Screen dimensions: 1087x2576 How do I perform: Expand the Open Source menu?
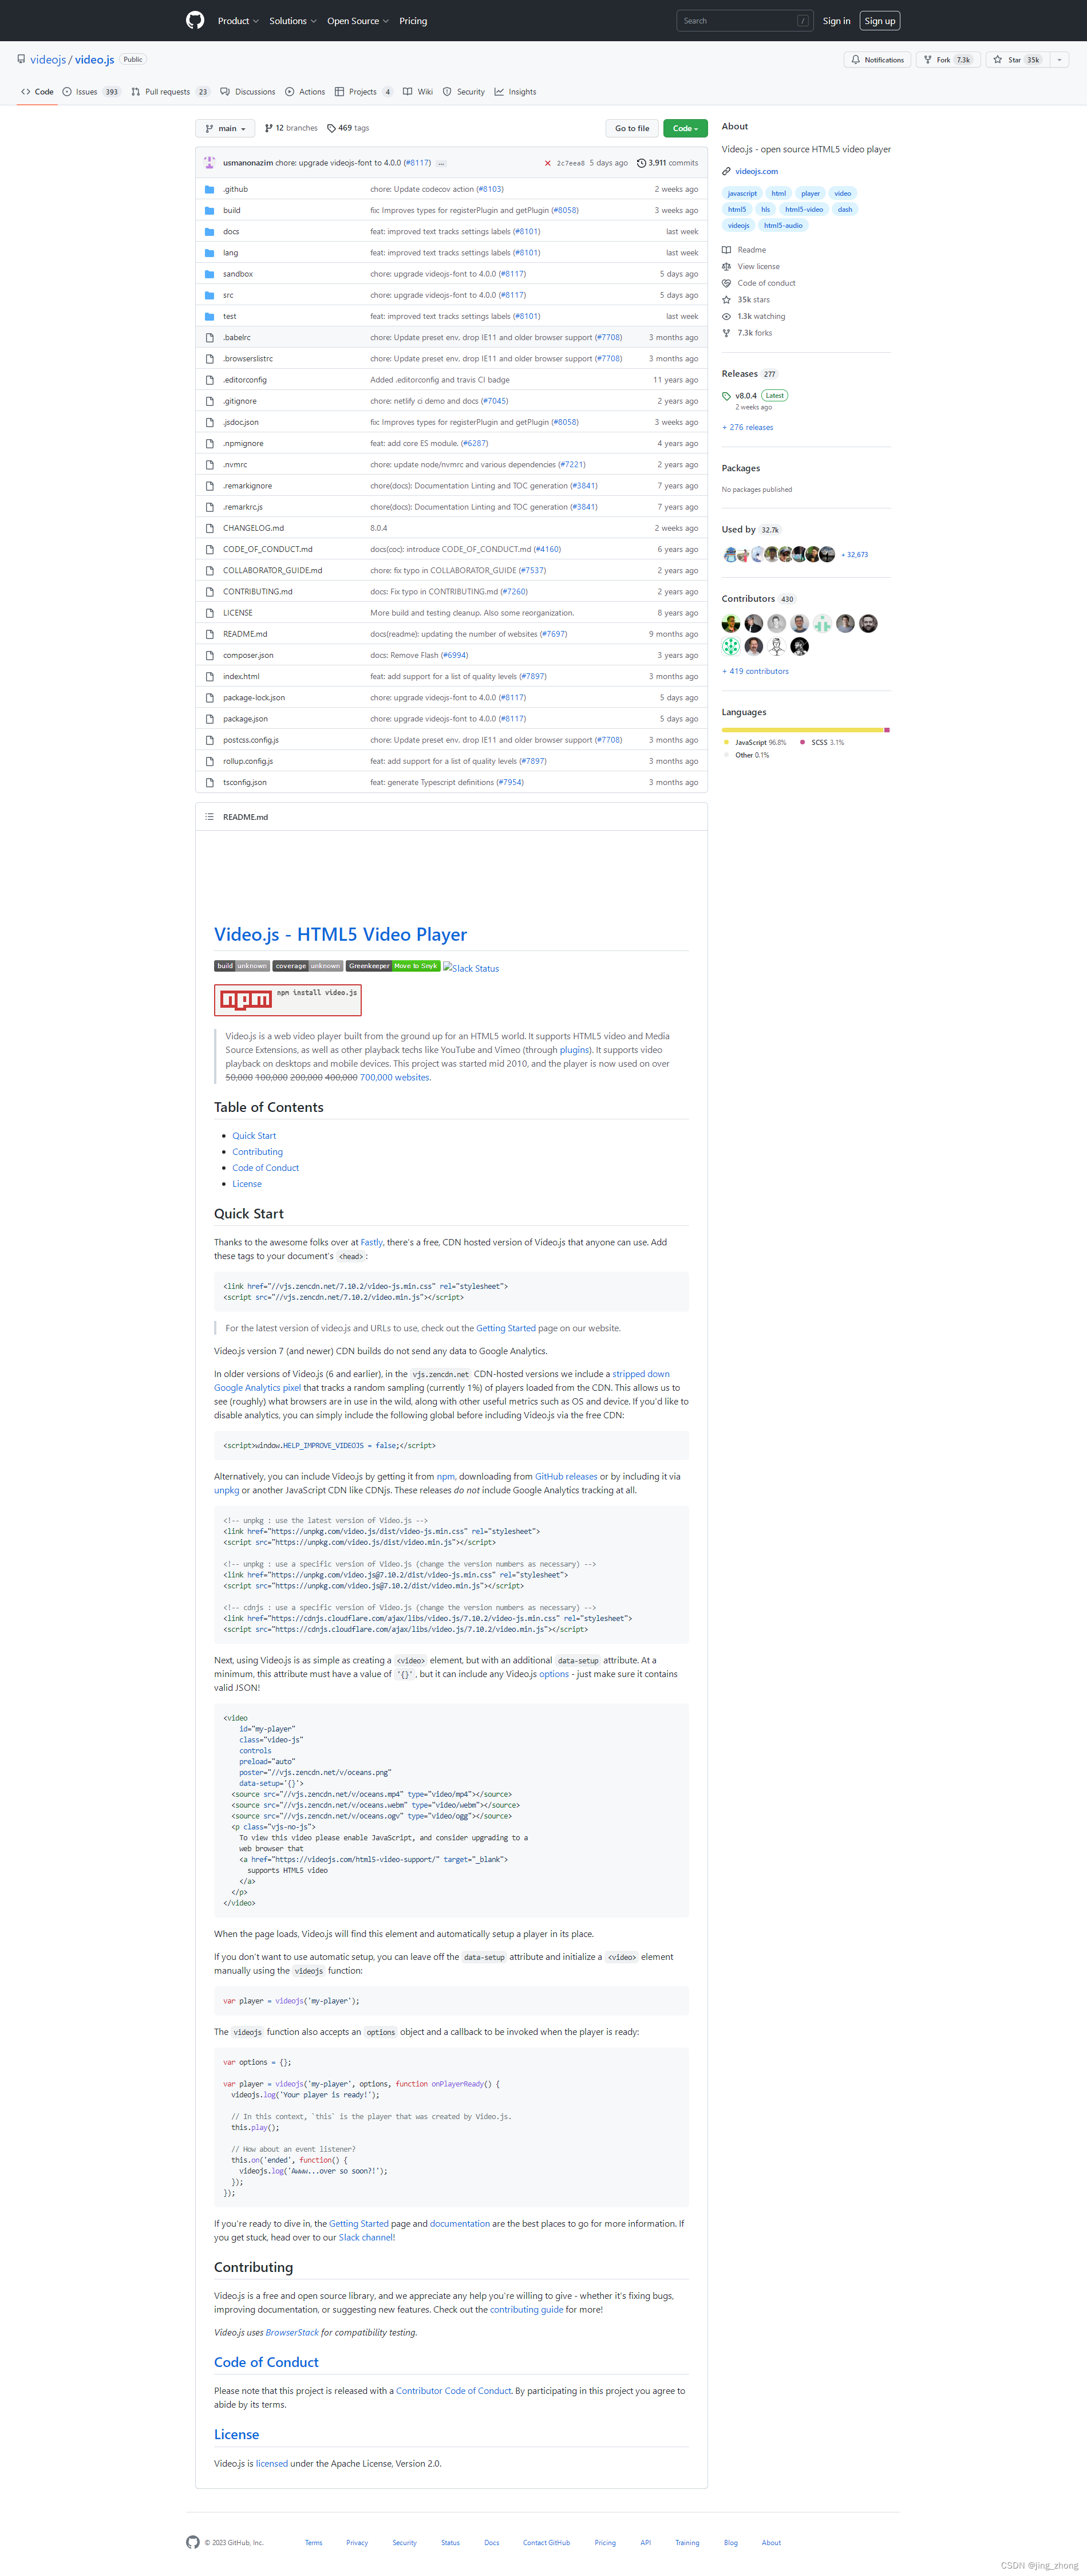(x=358, y=21)
